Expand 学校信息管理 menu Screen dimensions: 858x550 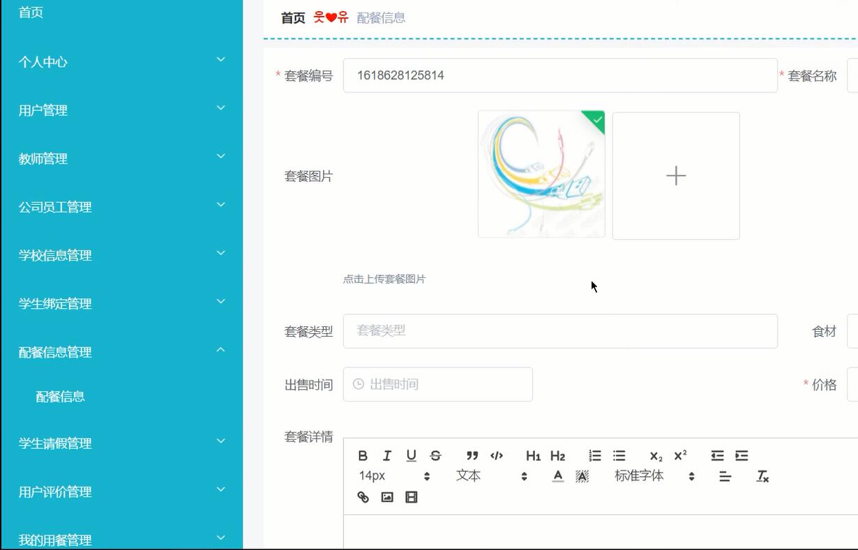(x=121, y=255)
